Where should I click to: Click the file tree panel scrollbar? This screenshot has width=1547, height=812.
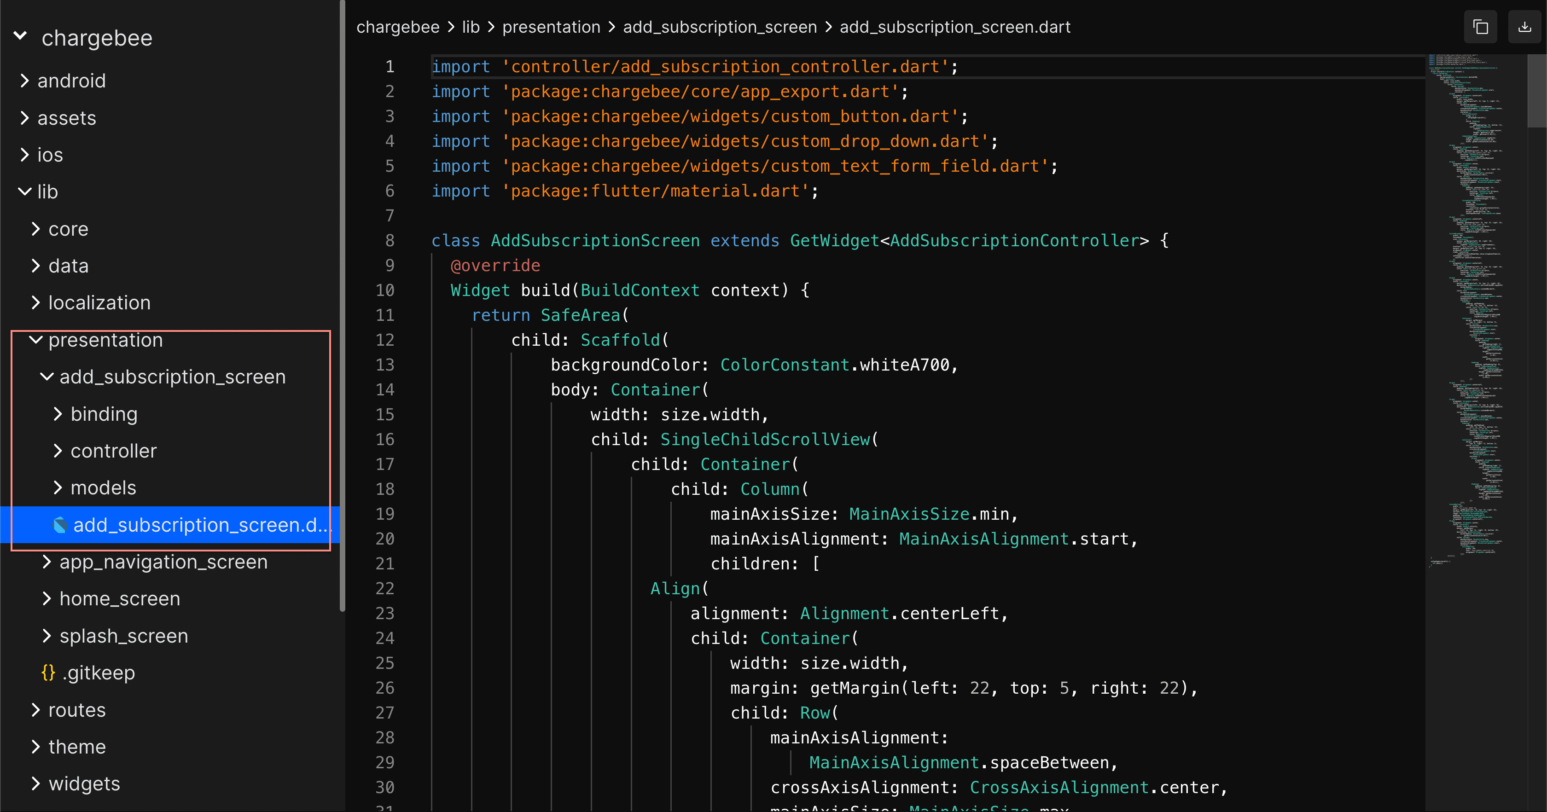[x=342, y=306]
